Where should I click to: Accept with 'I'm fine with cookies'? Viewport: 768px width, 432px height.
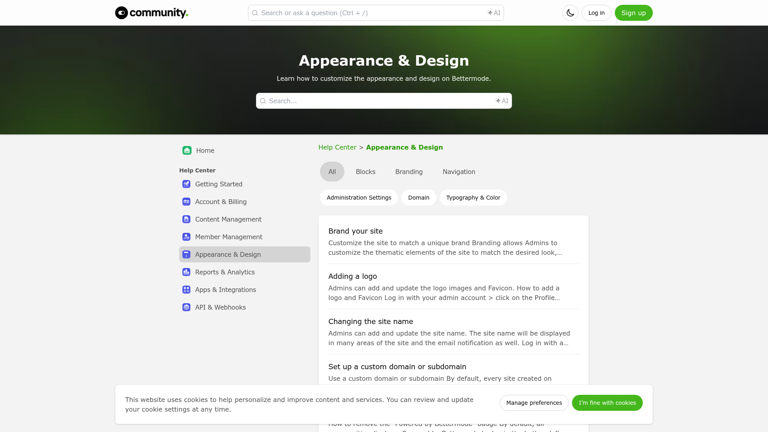(607, 403)
